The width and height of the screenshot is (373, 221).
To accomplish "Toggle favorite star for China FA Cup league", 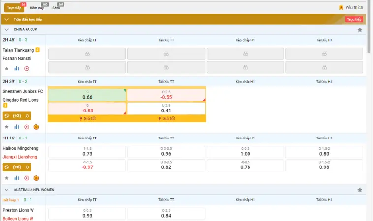I will (360, 30).
